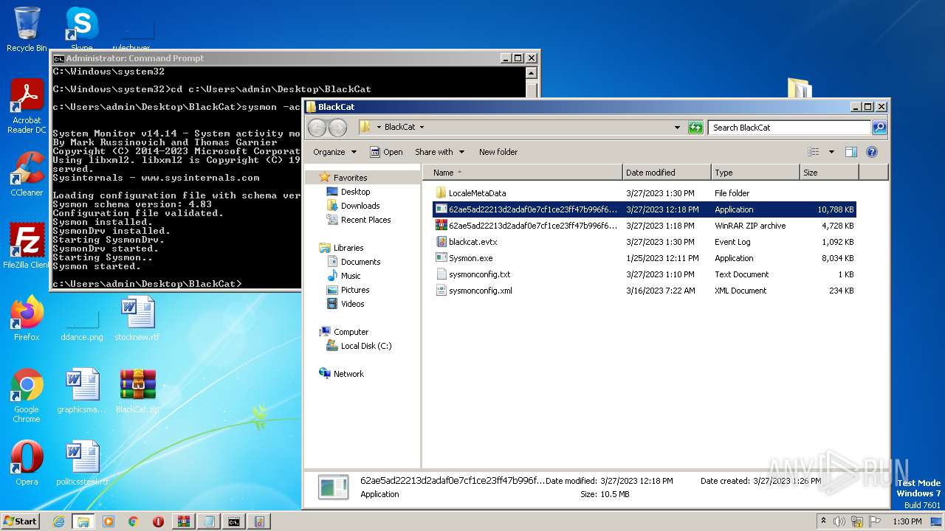
Task: Sort by the Size column header
Action: point(829,173)
